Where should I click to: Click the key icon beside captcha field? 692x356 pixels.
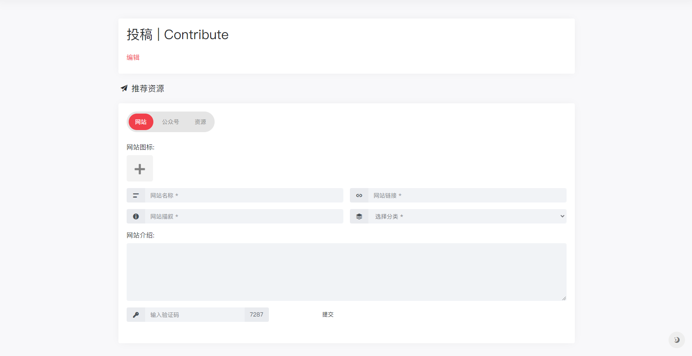136,315
